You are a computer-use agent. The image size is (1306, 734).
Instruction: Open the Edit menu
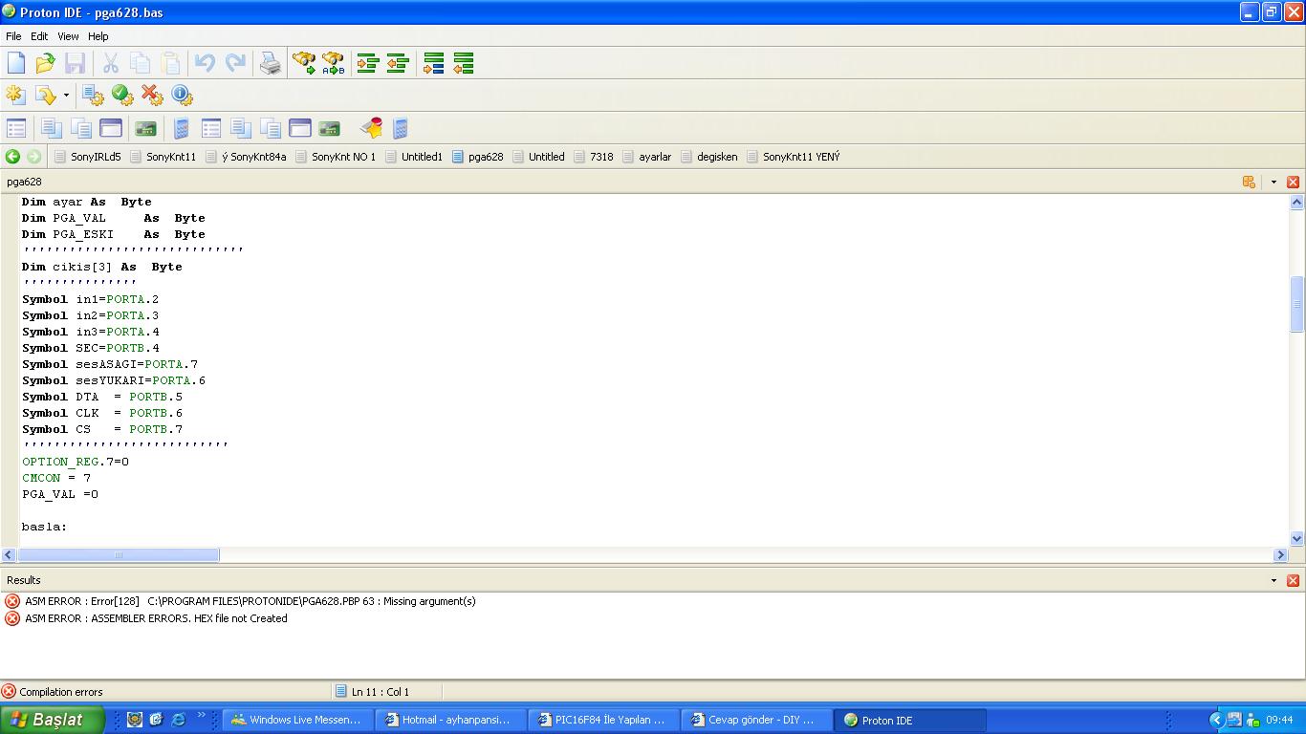39,36
